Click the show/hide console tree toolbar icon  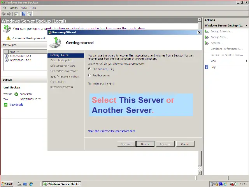tap(16, 14)
